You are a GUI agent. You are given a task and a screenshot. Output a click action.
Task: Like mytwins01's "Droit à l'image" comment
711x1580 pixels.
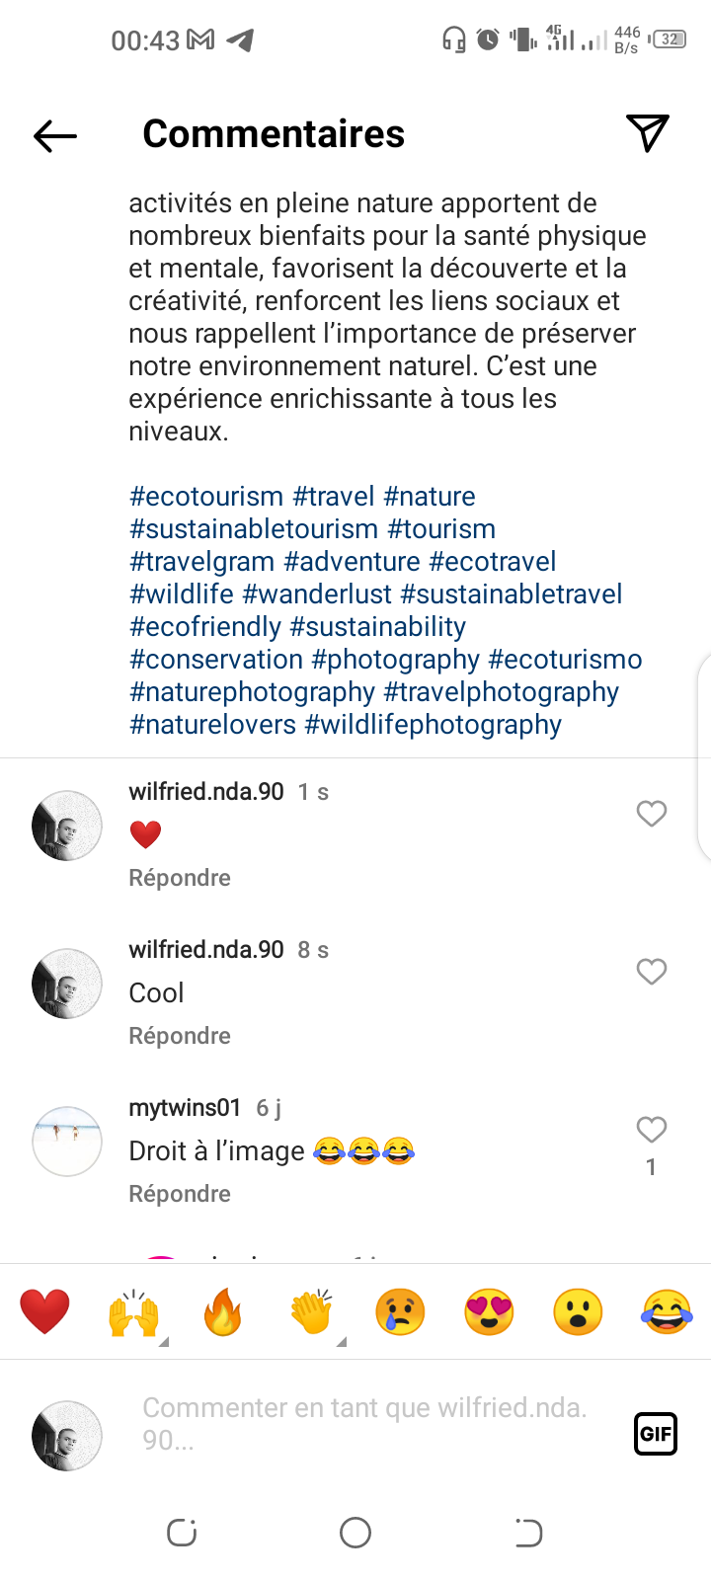(651, 1130)
